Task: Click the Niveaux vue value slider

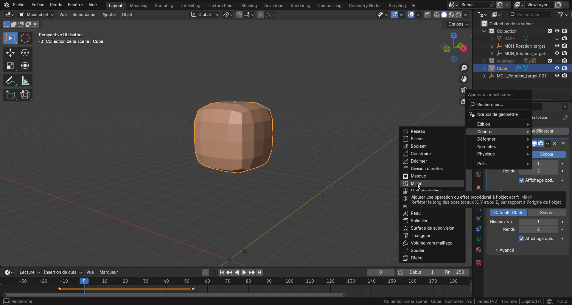Action: click(x=538, y=222)
